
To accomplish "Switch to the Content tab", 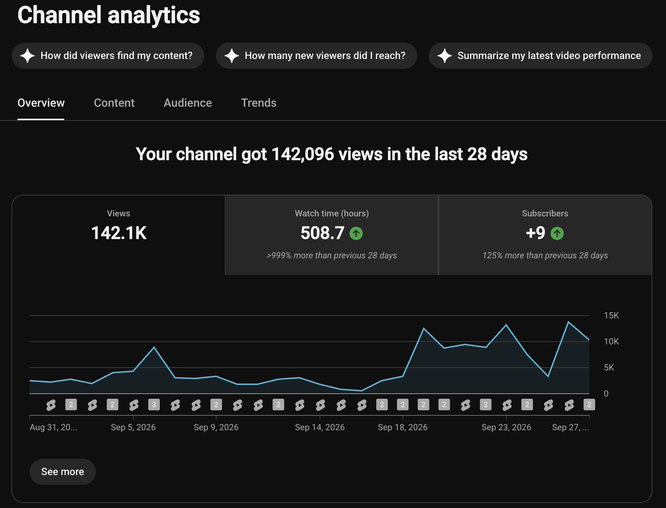I will (114, 103).
